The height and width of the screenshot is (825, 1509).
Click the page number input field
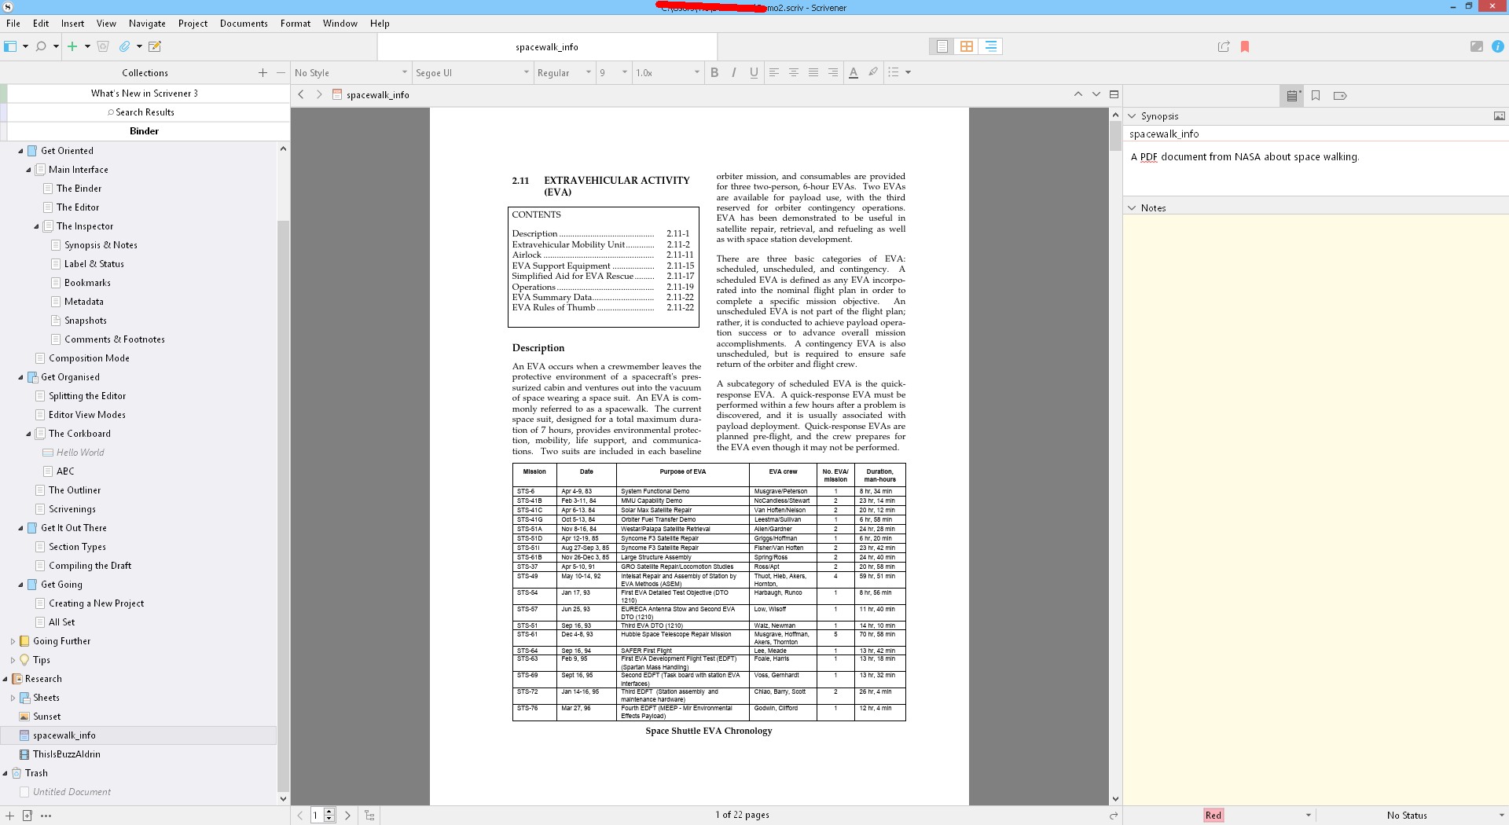tap(317, 815)
